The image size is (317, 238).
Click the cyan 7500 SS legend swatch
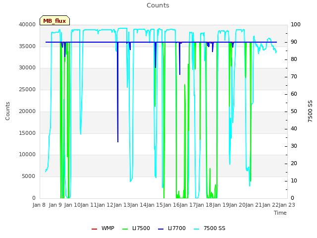coord(197,229)
